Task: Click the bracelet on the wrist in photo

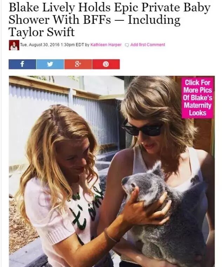Action: click(x=111, y=236)
